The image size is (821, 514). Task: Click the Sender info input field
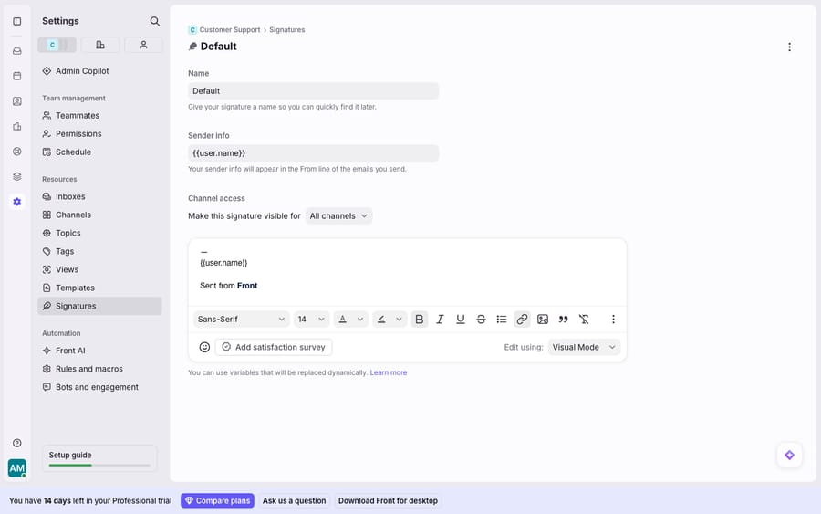[x=313, y=153]
